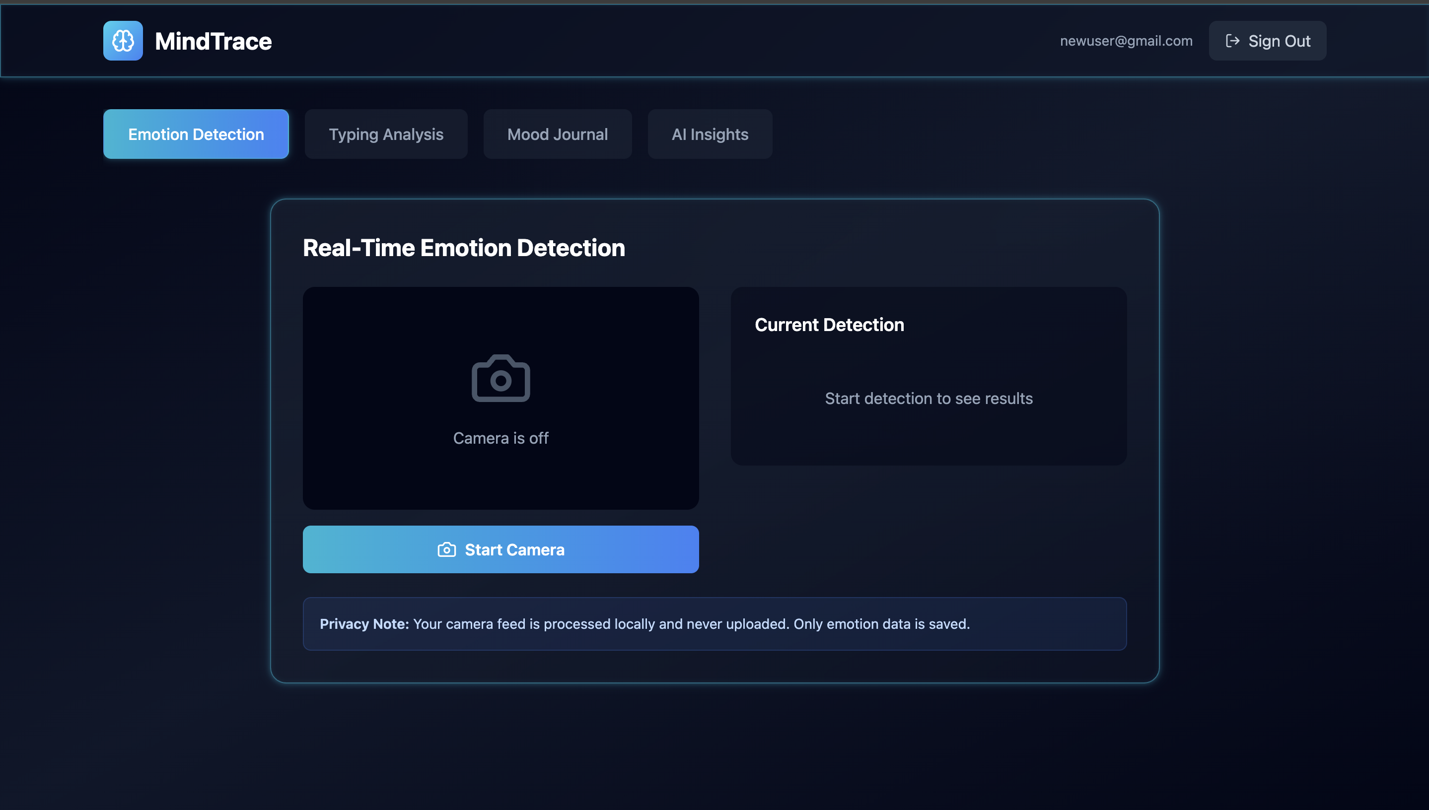The image size is (1429, 810).
Task: Click the Real-Time Emotion Detection heading
Action: 464,248
